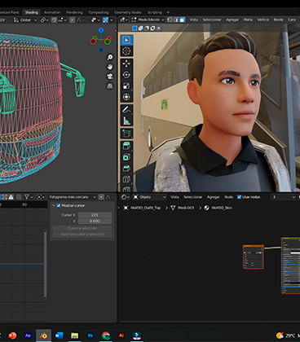Screen dimensions: 300x342
Task: Open the Borde menu
Action: click(279, 20)
